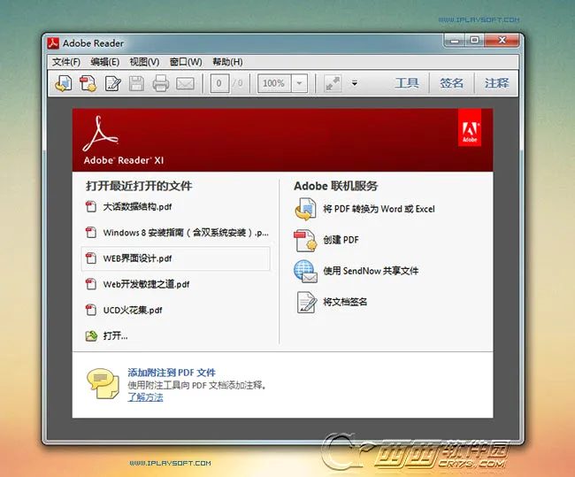Open the 注释 pane

coord(496,83)
